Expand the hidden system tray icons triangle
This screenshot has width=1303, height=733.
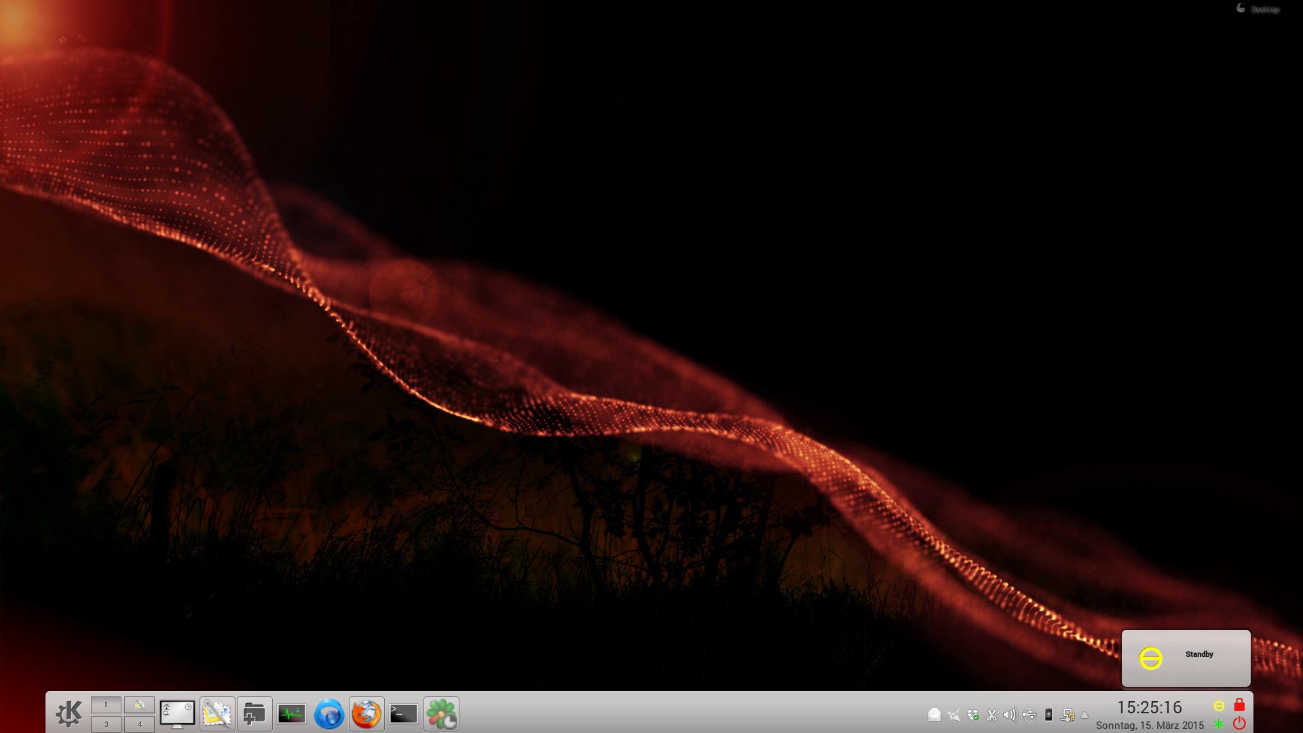1084,716
